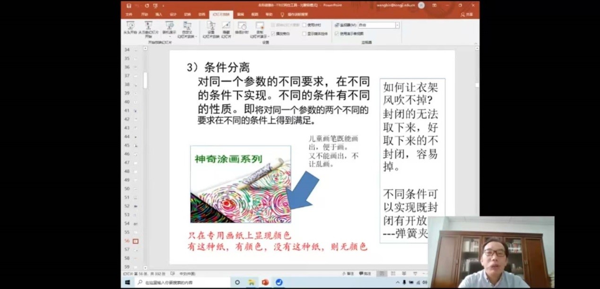Open the File (文件) tab

pos(129,14)
